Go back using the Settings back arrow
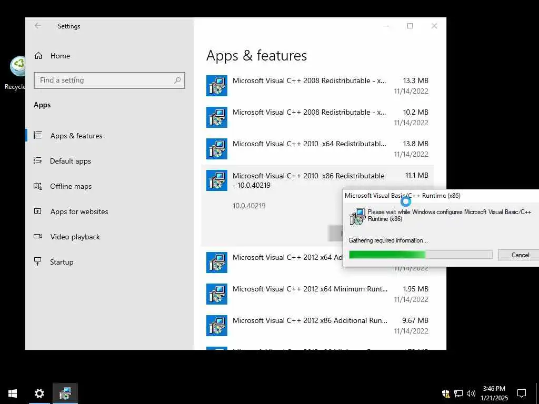539x404 pixels. click(38, 26)
